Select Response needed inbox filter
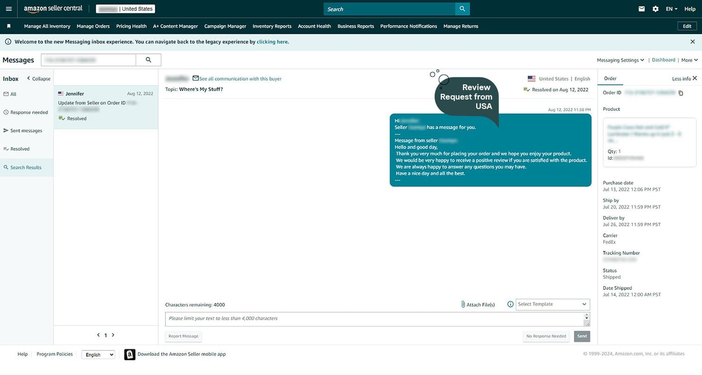This screenshot has width=702, height=375. pyautogui.click(x=29, y=112)
